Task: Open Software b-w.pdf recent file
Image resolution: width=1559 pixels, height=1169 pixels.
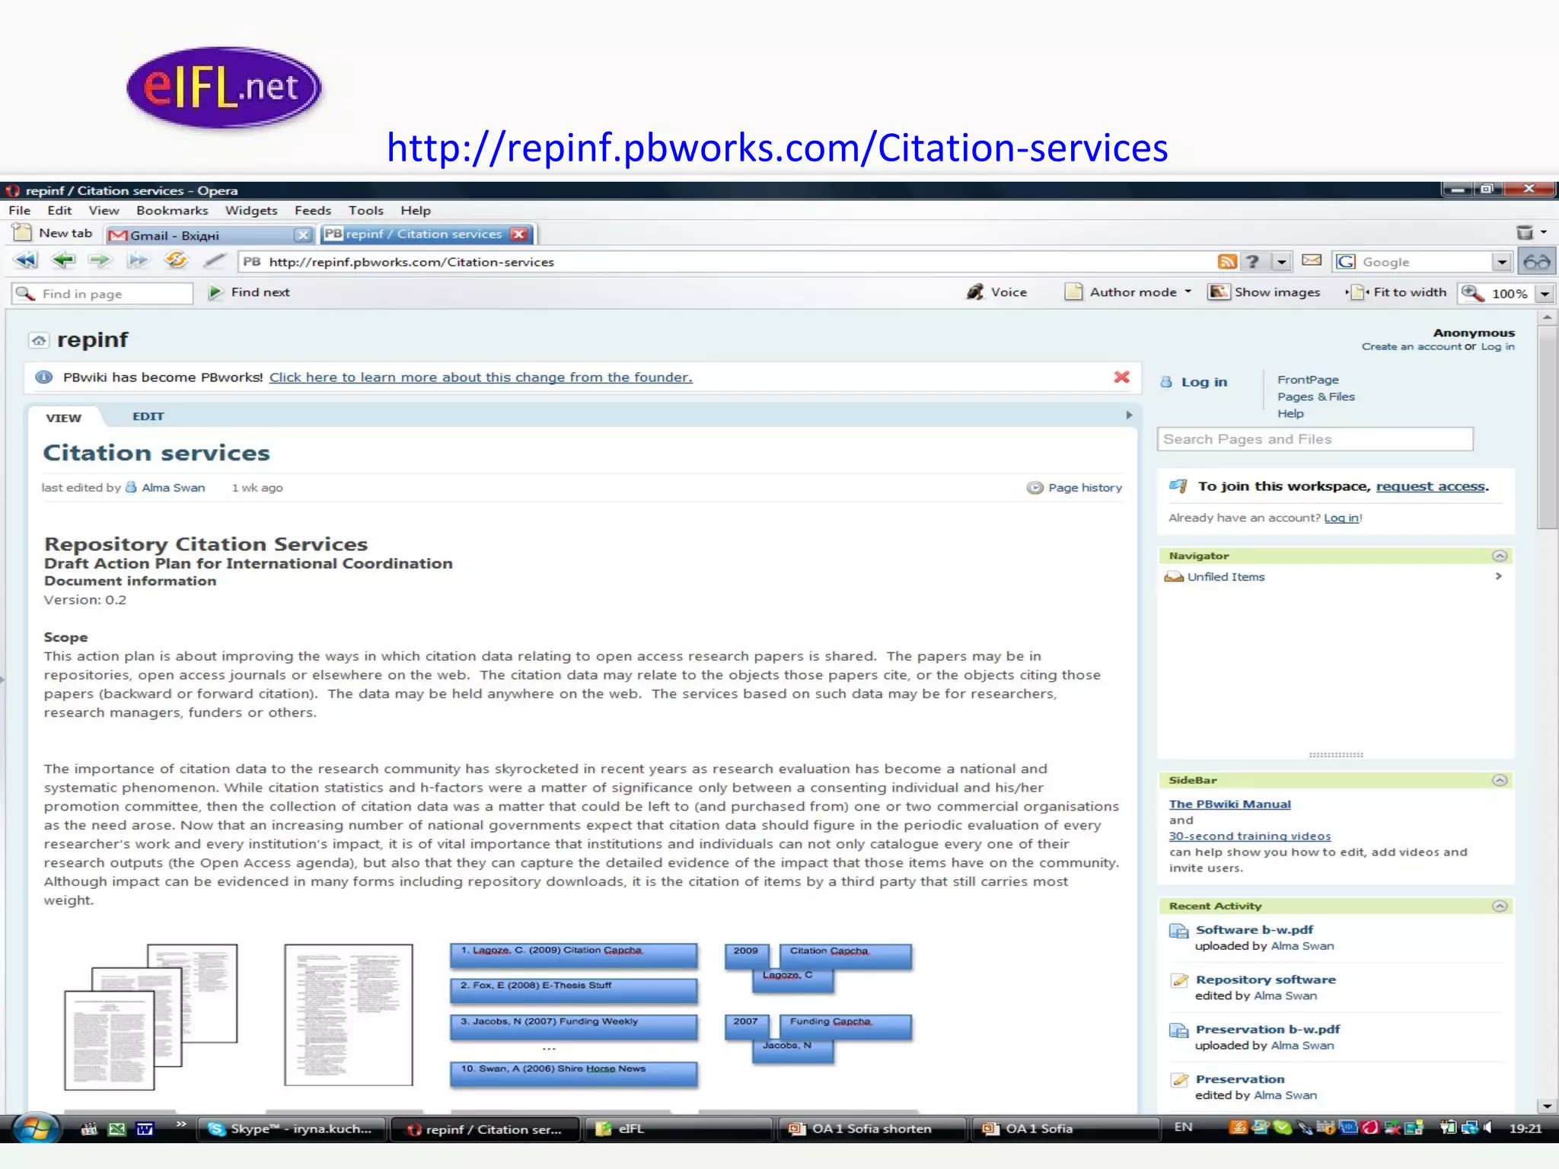Action: coord(1254,930)
